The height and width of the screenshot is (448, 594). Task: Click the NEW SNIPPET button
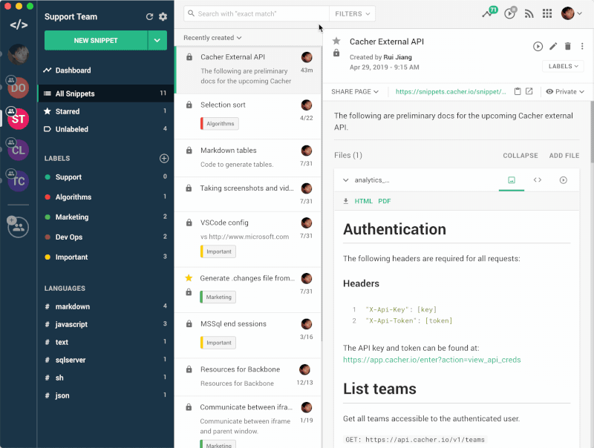click(96, 40)
